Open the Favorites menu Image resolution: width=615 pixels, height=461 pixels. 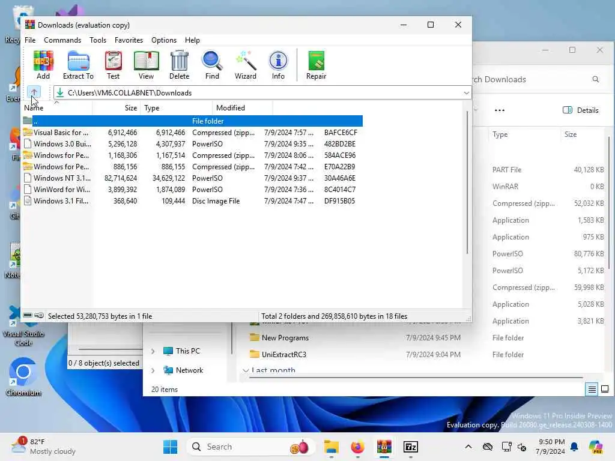point(129,40)
